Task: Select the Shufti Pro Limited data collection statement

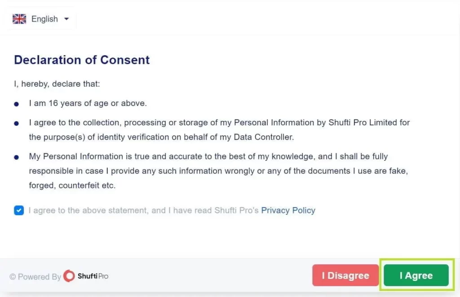Action: [x=219, y=130]
